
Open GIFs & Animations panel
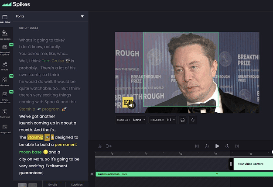pyautogui.click(x=5, y=95)
